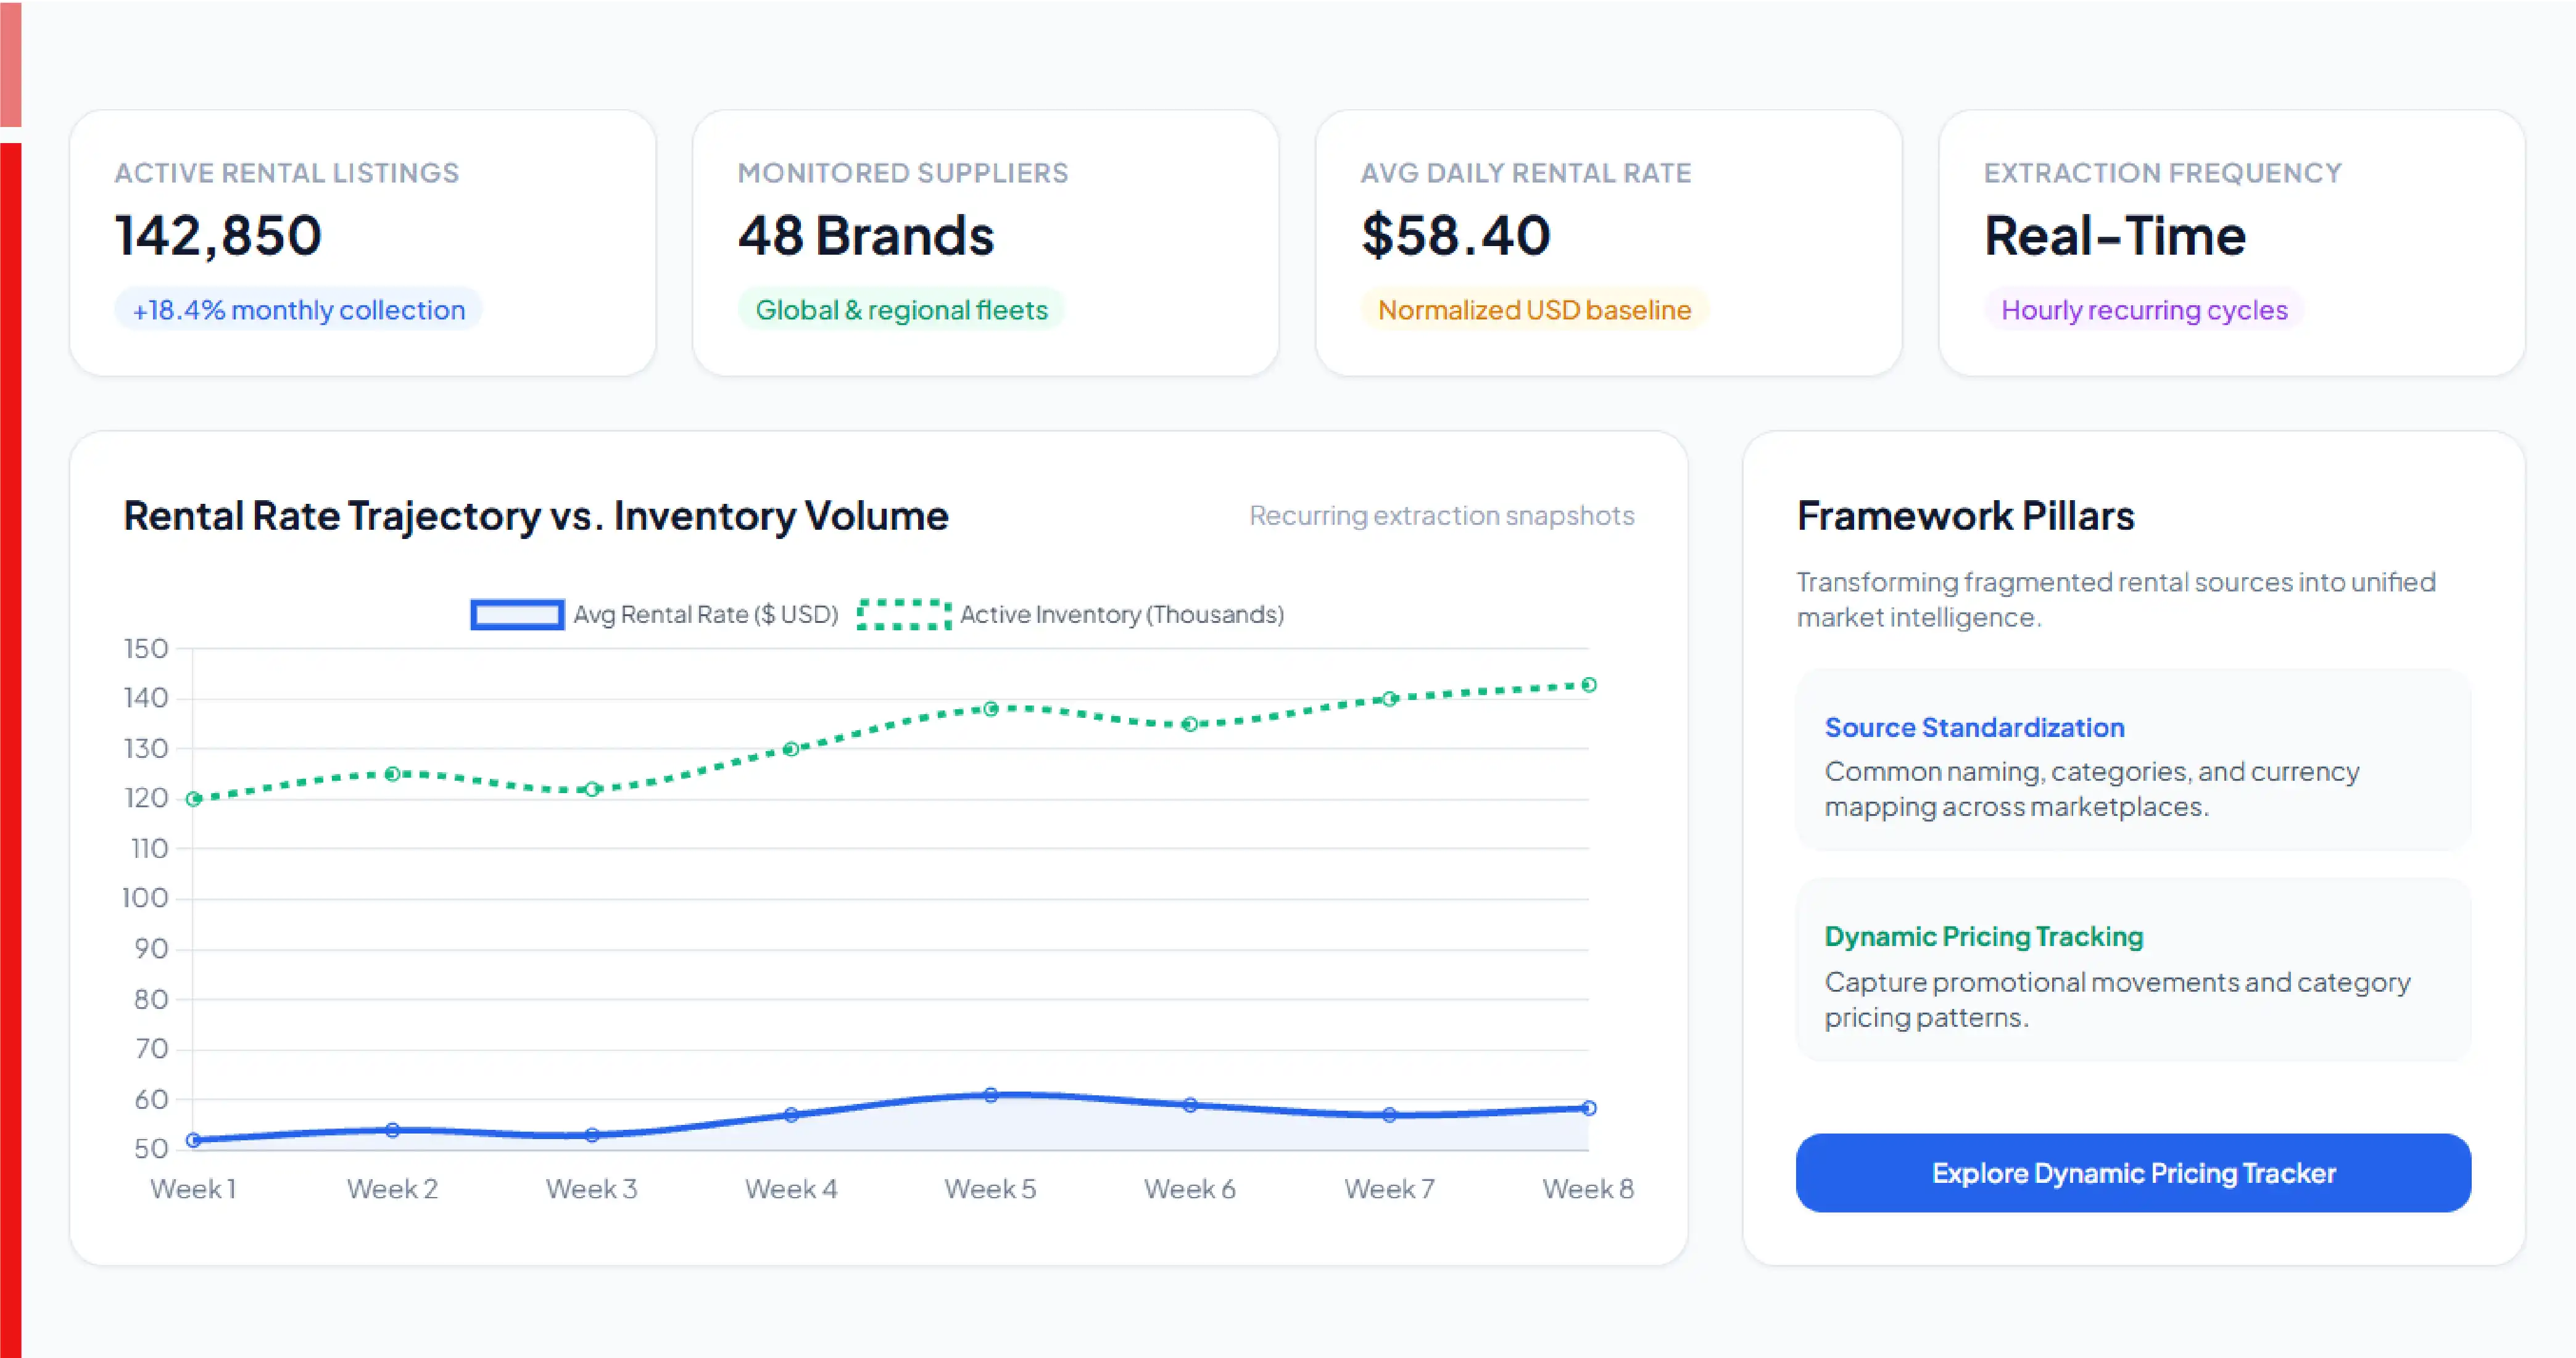Click the 'Normalized USD baseline' badge
Viewport: 2576px width, 1358px height.
point(1534,310)
